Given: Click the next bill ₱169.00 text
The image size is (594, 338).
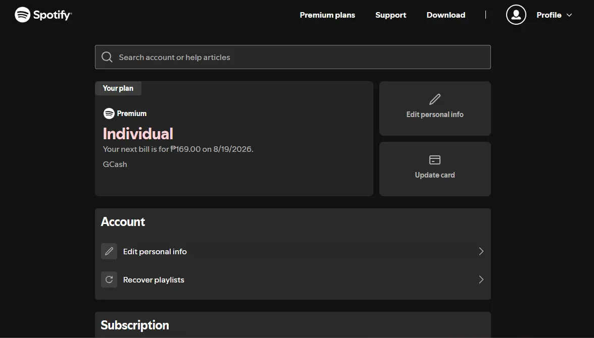Looking at the screenshot, I should [x=178, y=149].
